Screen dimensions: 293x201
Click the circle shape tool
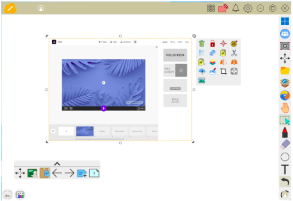pyautogui.click(x=285, y=157)
